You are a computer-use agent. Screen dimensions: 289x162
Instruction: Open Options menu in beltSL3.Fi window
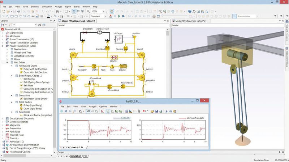coord(103,107)
